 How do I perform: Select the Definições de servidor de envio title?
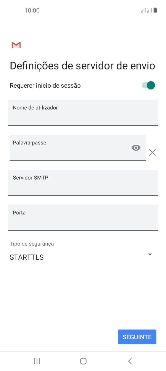point(82,66)
